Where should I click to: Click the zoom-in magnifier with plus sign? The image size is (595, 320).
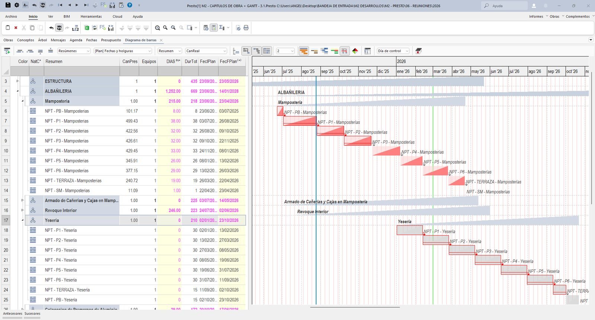(157, 28)
